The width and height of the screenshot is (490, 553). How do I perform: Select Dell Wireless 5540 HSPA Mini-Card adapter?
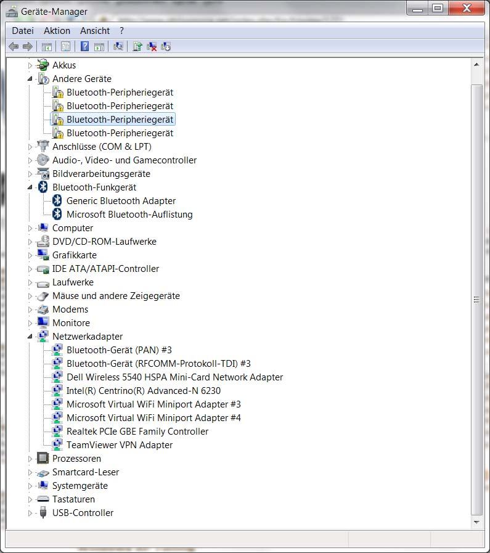[x=175, y=377]
